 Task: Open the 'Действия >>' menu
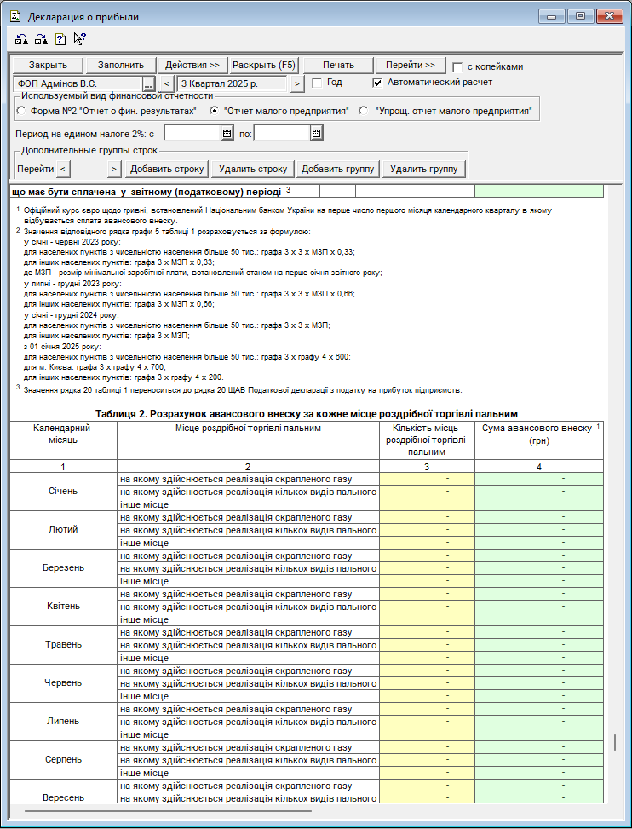192,66
